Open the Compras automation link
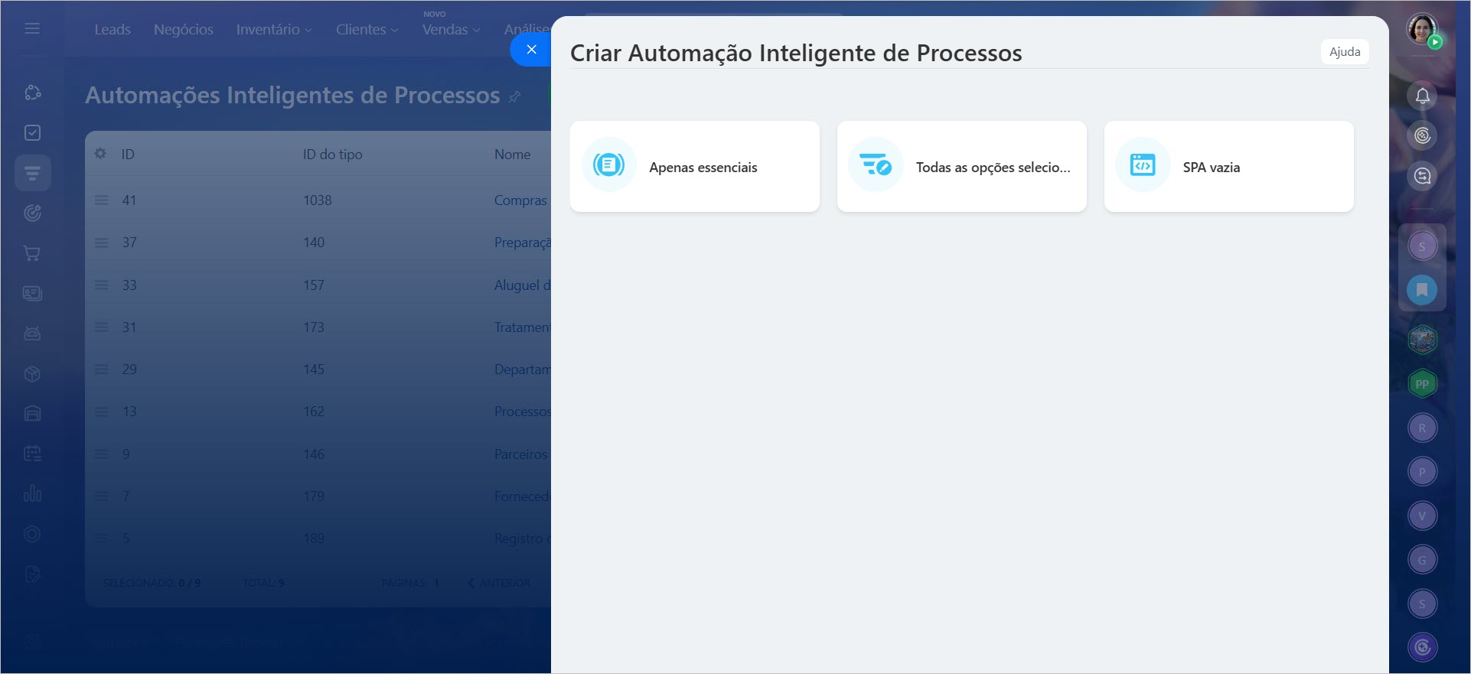 520,200
